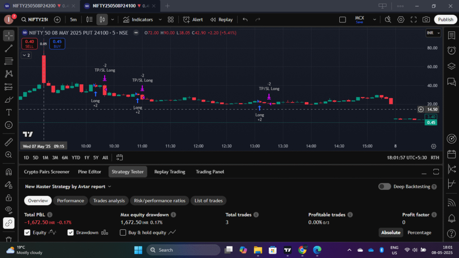Open quick search icon
459x258 pixels.
pos(388,20)
